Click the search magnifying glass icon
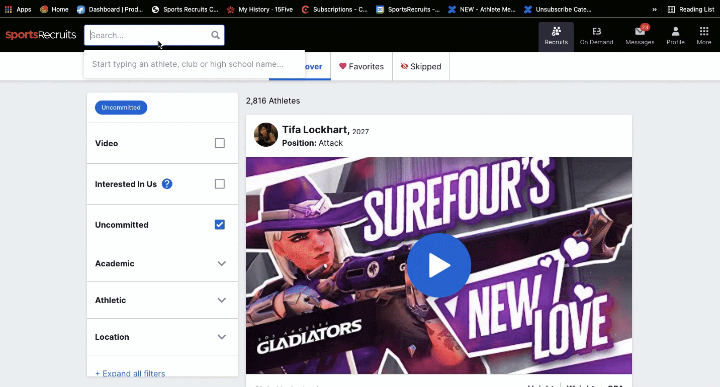 (x=215, y=35)
